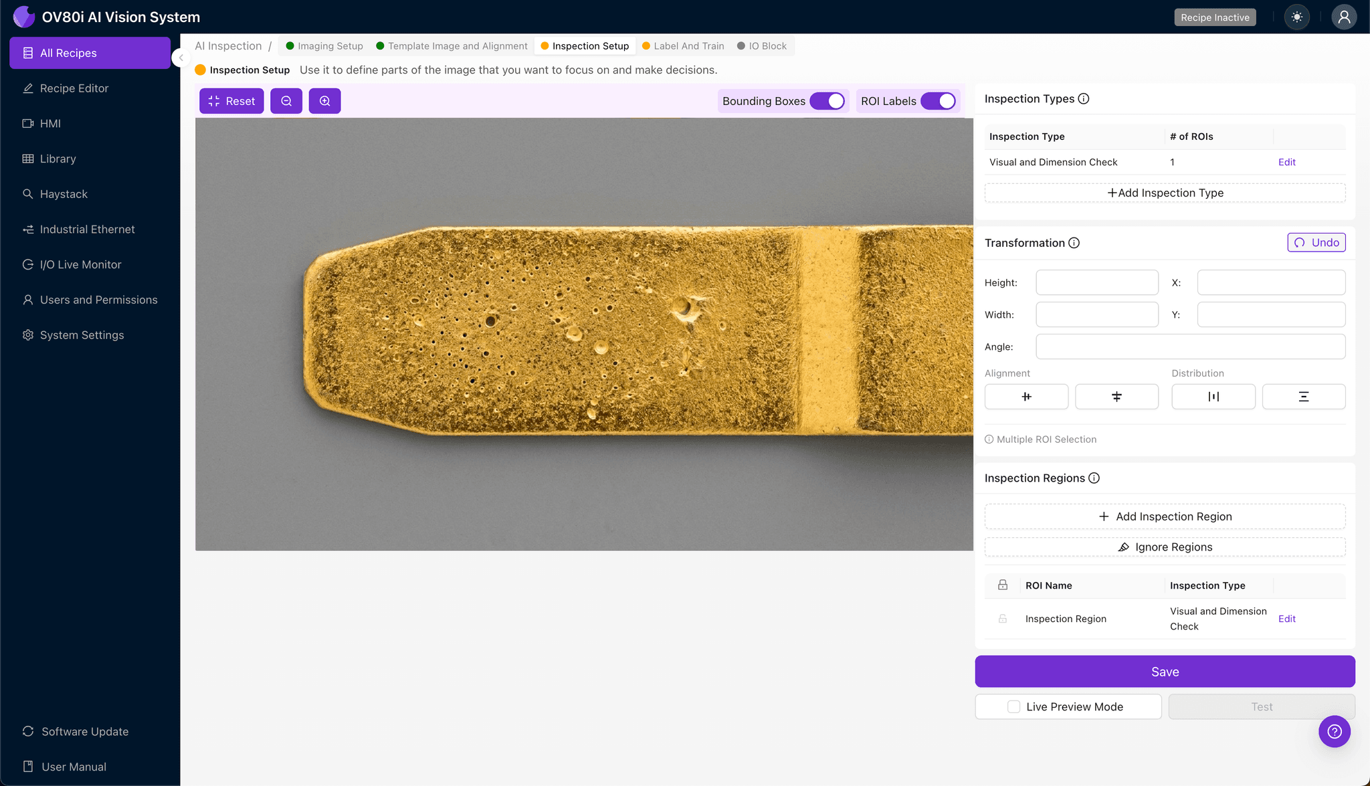
Task: Open Recipe Editor in the sidebar
Action: pos(90,89)
